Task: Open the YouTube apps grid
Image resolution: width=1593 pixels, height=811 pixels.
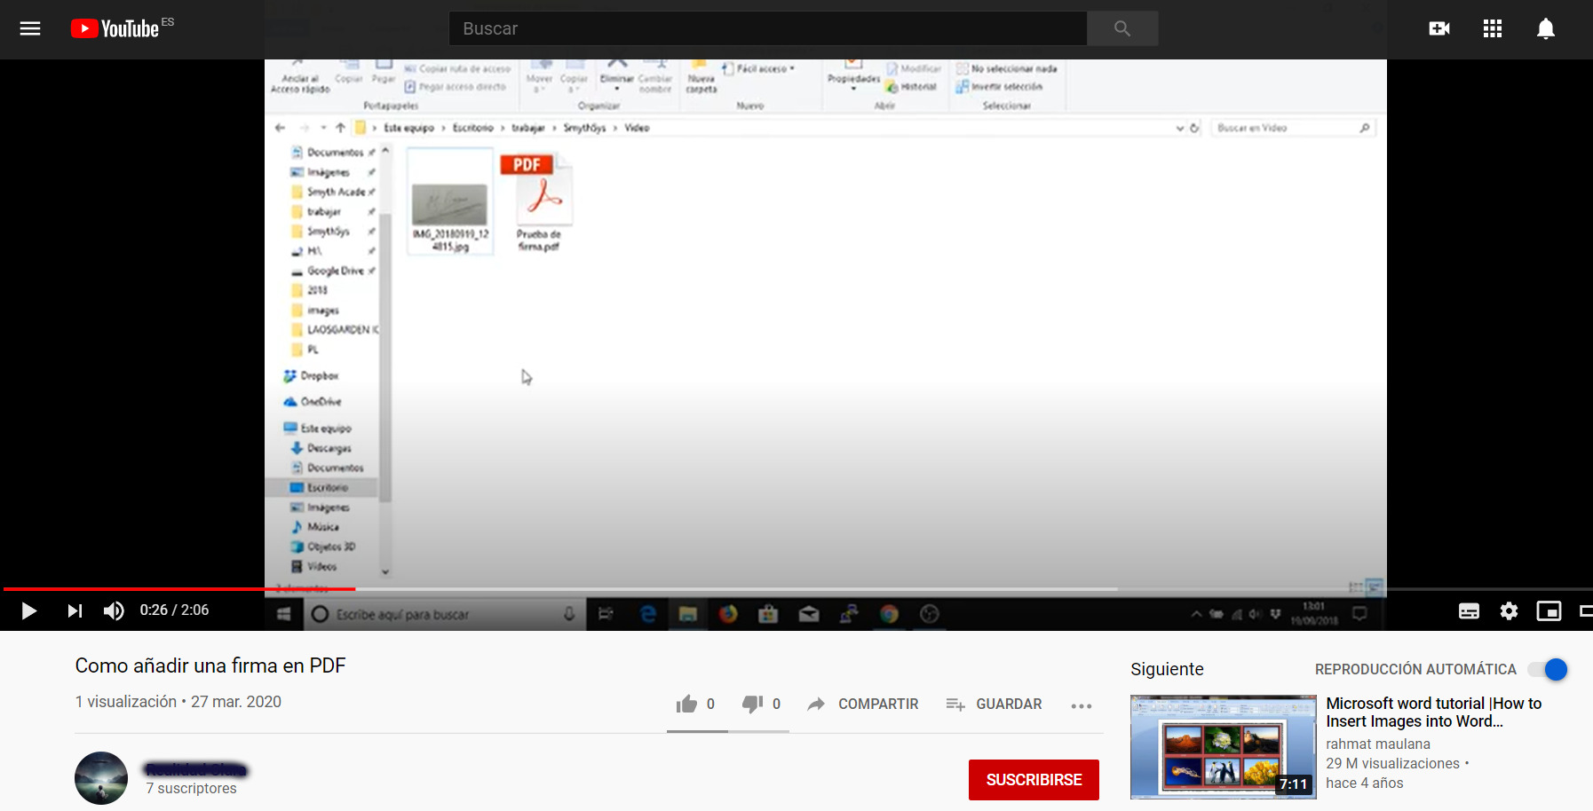Action: tap(1492, 28)
